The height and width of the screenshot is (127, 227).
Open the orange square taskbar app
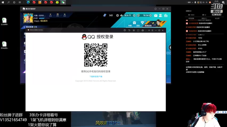click(x=40, y=2)
